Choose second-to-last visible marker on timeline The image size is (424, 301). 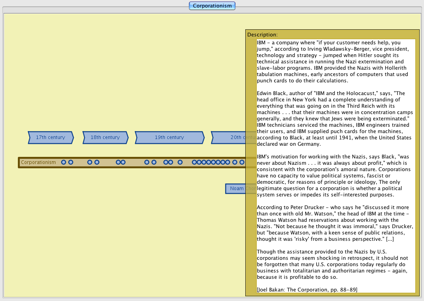[235, 162]
